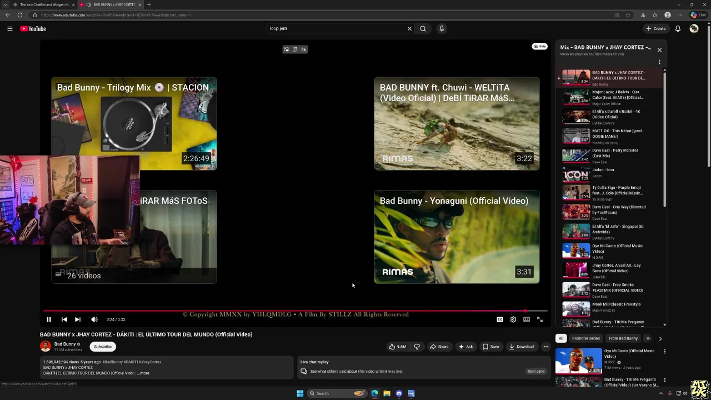Open the Mix playlist options menu
711x400 pixels.
tap(659, 62)
